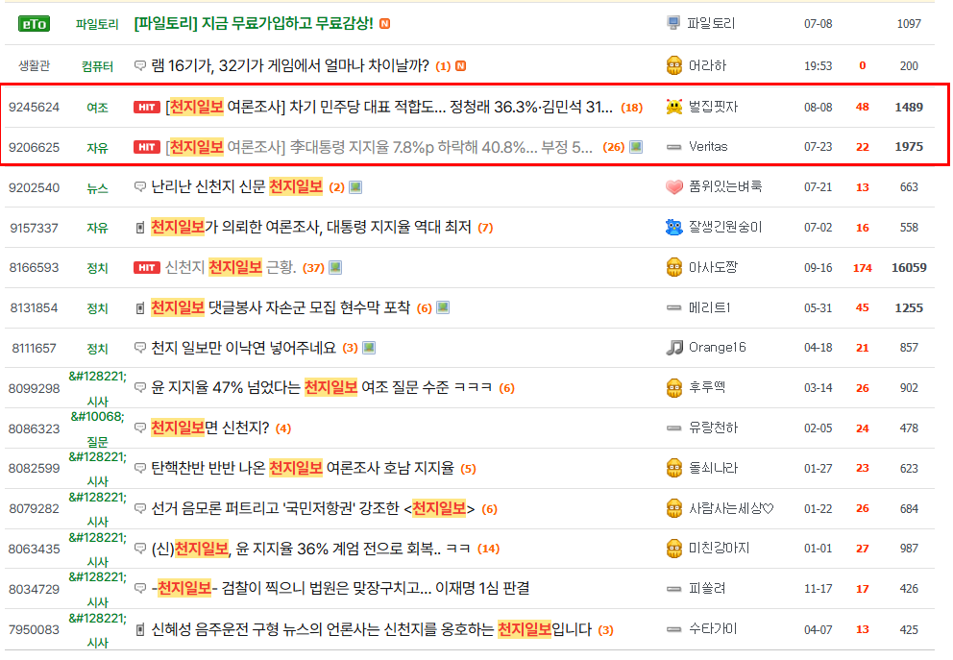This screenshot has height=660, width=953.
Task: Click the star-face avatar of 벌집핏자
Action: coord(674,107)
